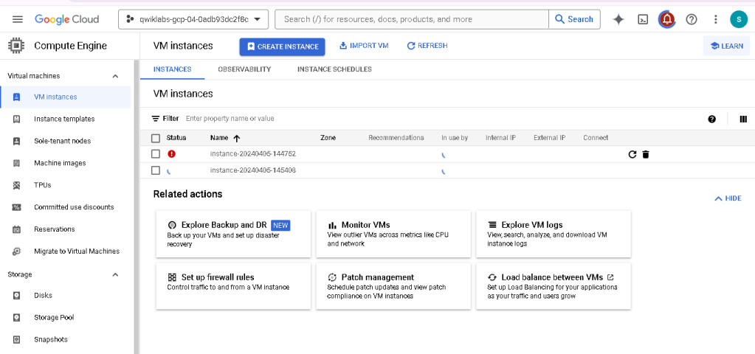Open Load balance between VMs card
The image size is (755, 354).
point(554,286)
